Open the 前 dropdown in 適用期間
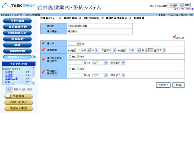Viewport: 194px width, 145px height. pyautogui.click(x=144, y=50)
